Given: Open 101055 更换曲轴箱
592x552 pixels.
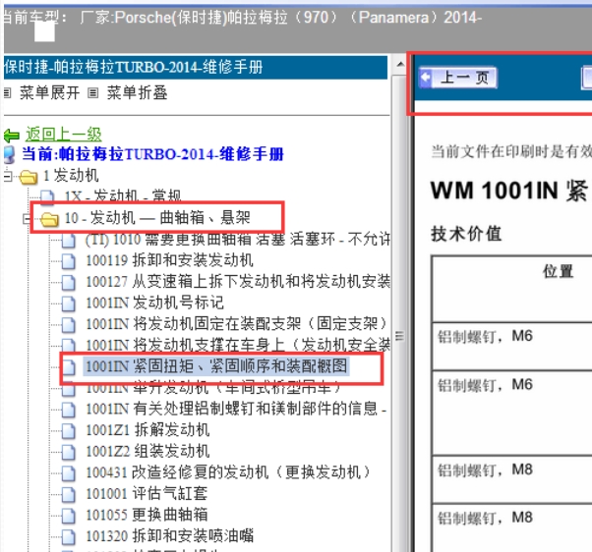Looking at the screenshot, I should [x=147, y=515].
